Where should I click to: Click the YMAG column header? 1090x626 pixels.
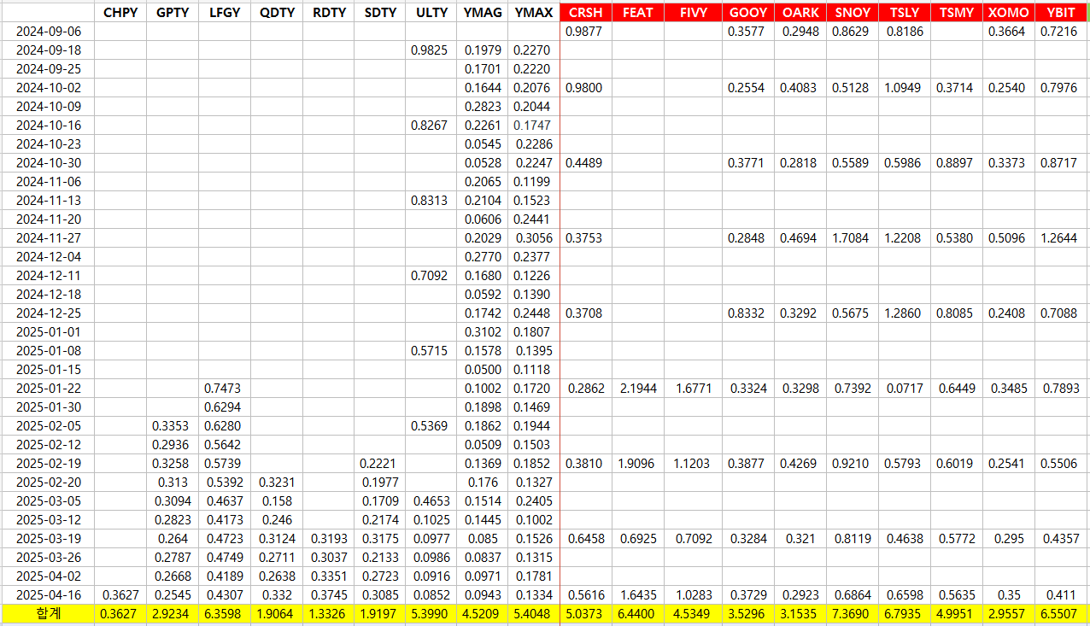483,12
